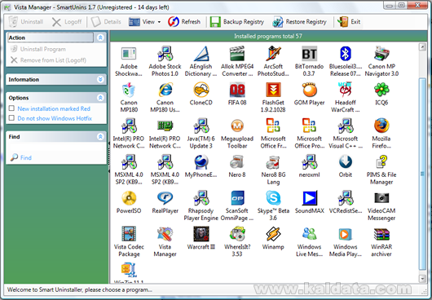Refresh the installed programs list
This screenshot has height=300, width=432.
pos(184,22)
